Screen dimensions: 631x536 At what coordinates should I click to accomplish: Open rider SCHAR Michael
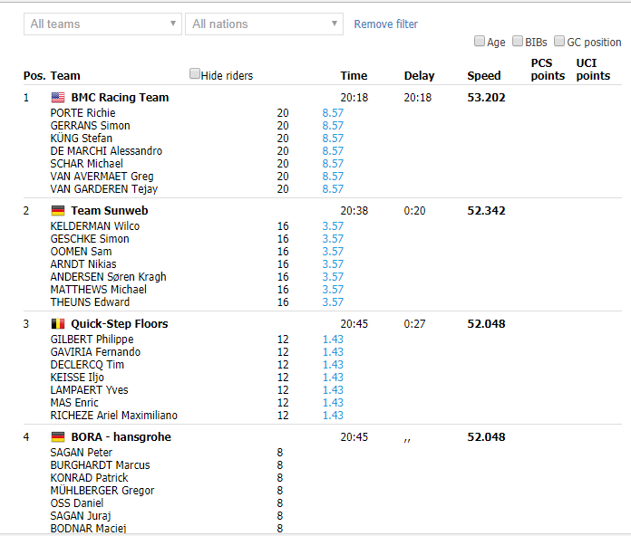[x=86, y=164]
